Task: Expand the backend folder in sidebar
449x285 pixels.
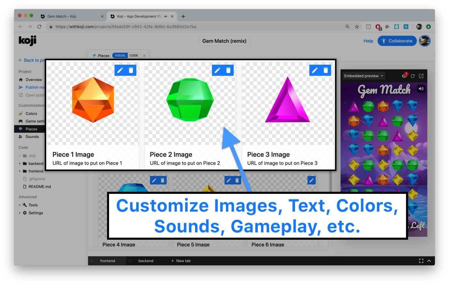Action: [x=20, y=163]
